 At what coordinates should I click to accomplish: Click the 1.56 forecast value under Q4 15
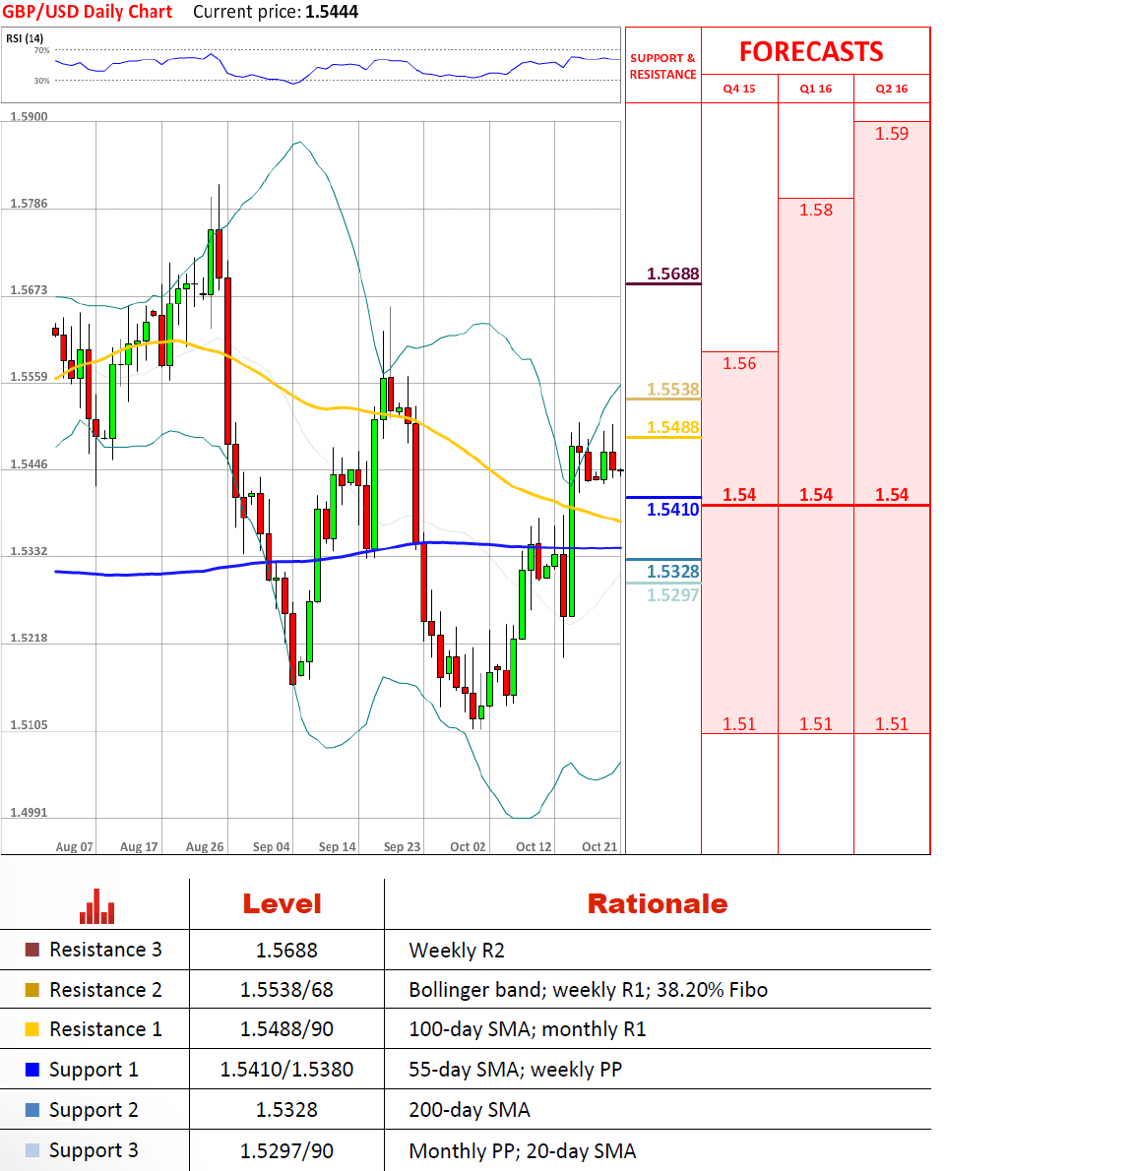tap(739, 364)
